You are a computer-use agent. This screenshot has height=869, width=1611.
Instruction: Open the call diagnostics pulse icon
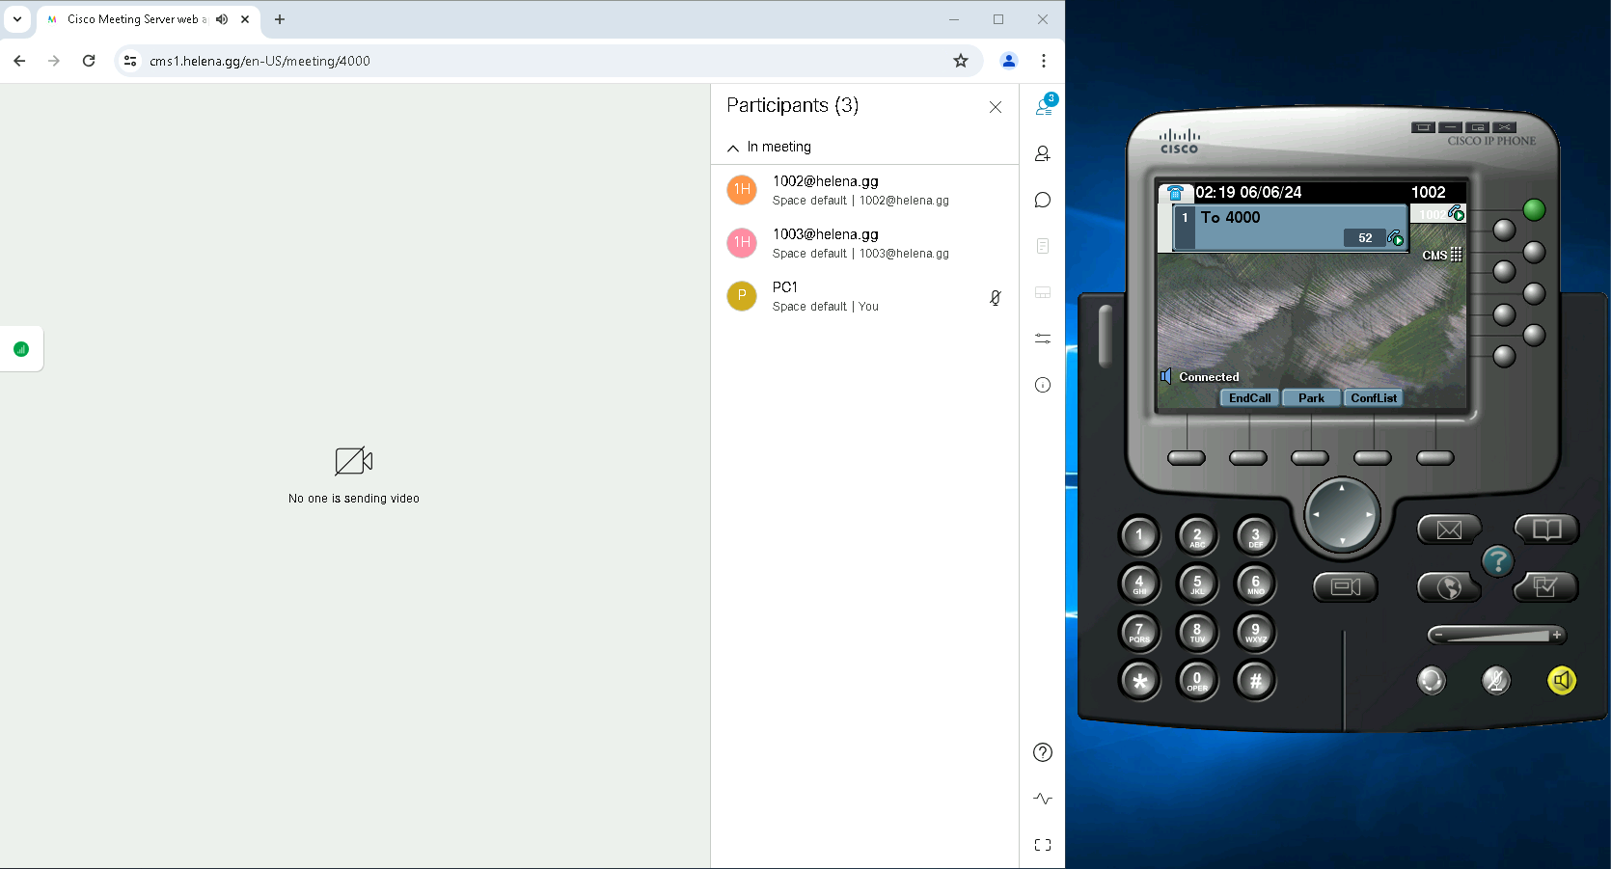pos(1042,799)
